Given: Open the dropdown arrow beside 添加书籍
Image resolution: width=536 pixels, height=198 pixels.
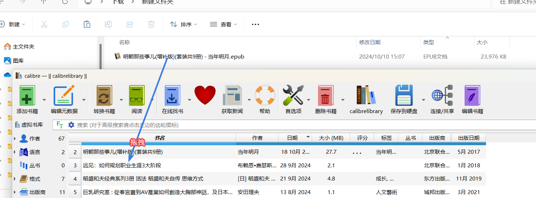Looking at the screenshot, I should pos(44,100).
